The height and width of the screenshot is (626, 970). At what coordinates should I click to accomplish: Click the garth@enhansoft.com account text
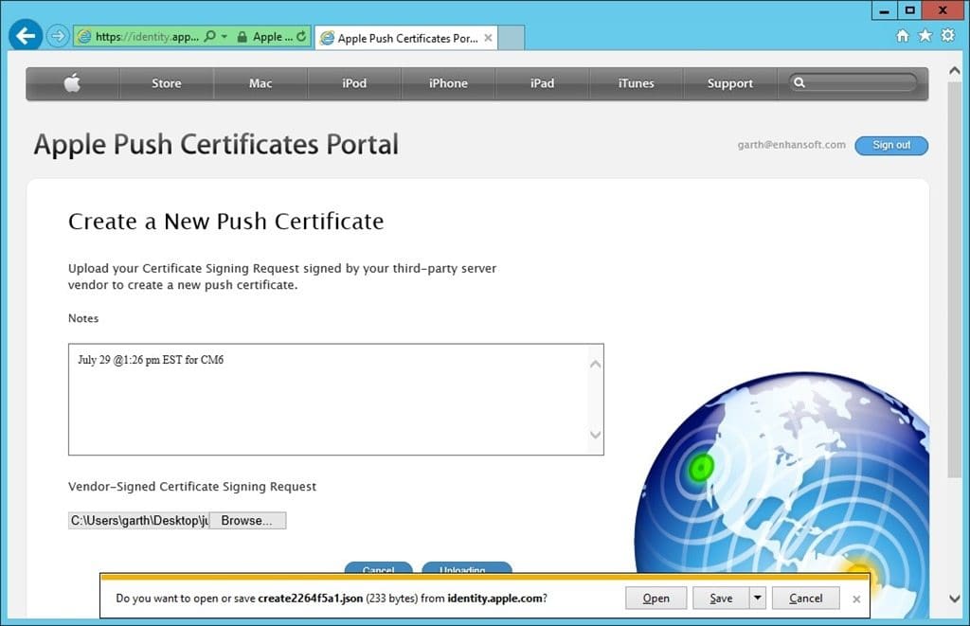791,145
